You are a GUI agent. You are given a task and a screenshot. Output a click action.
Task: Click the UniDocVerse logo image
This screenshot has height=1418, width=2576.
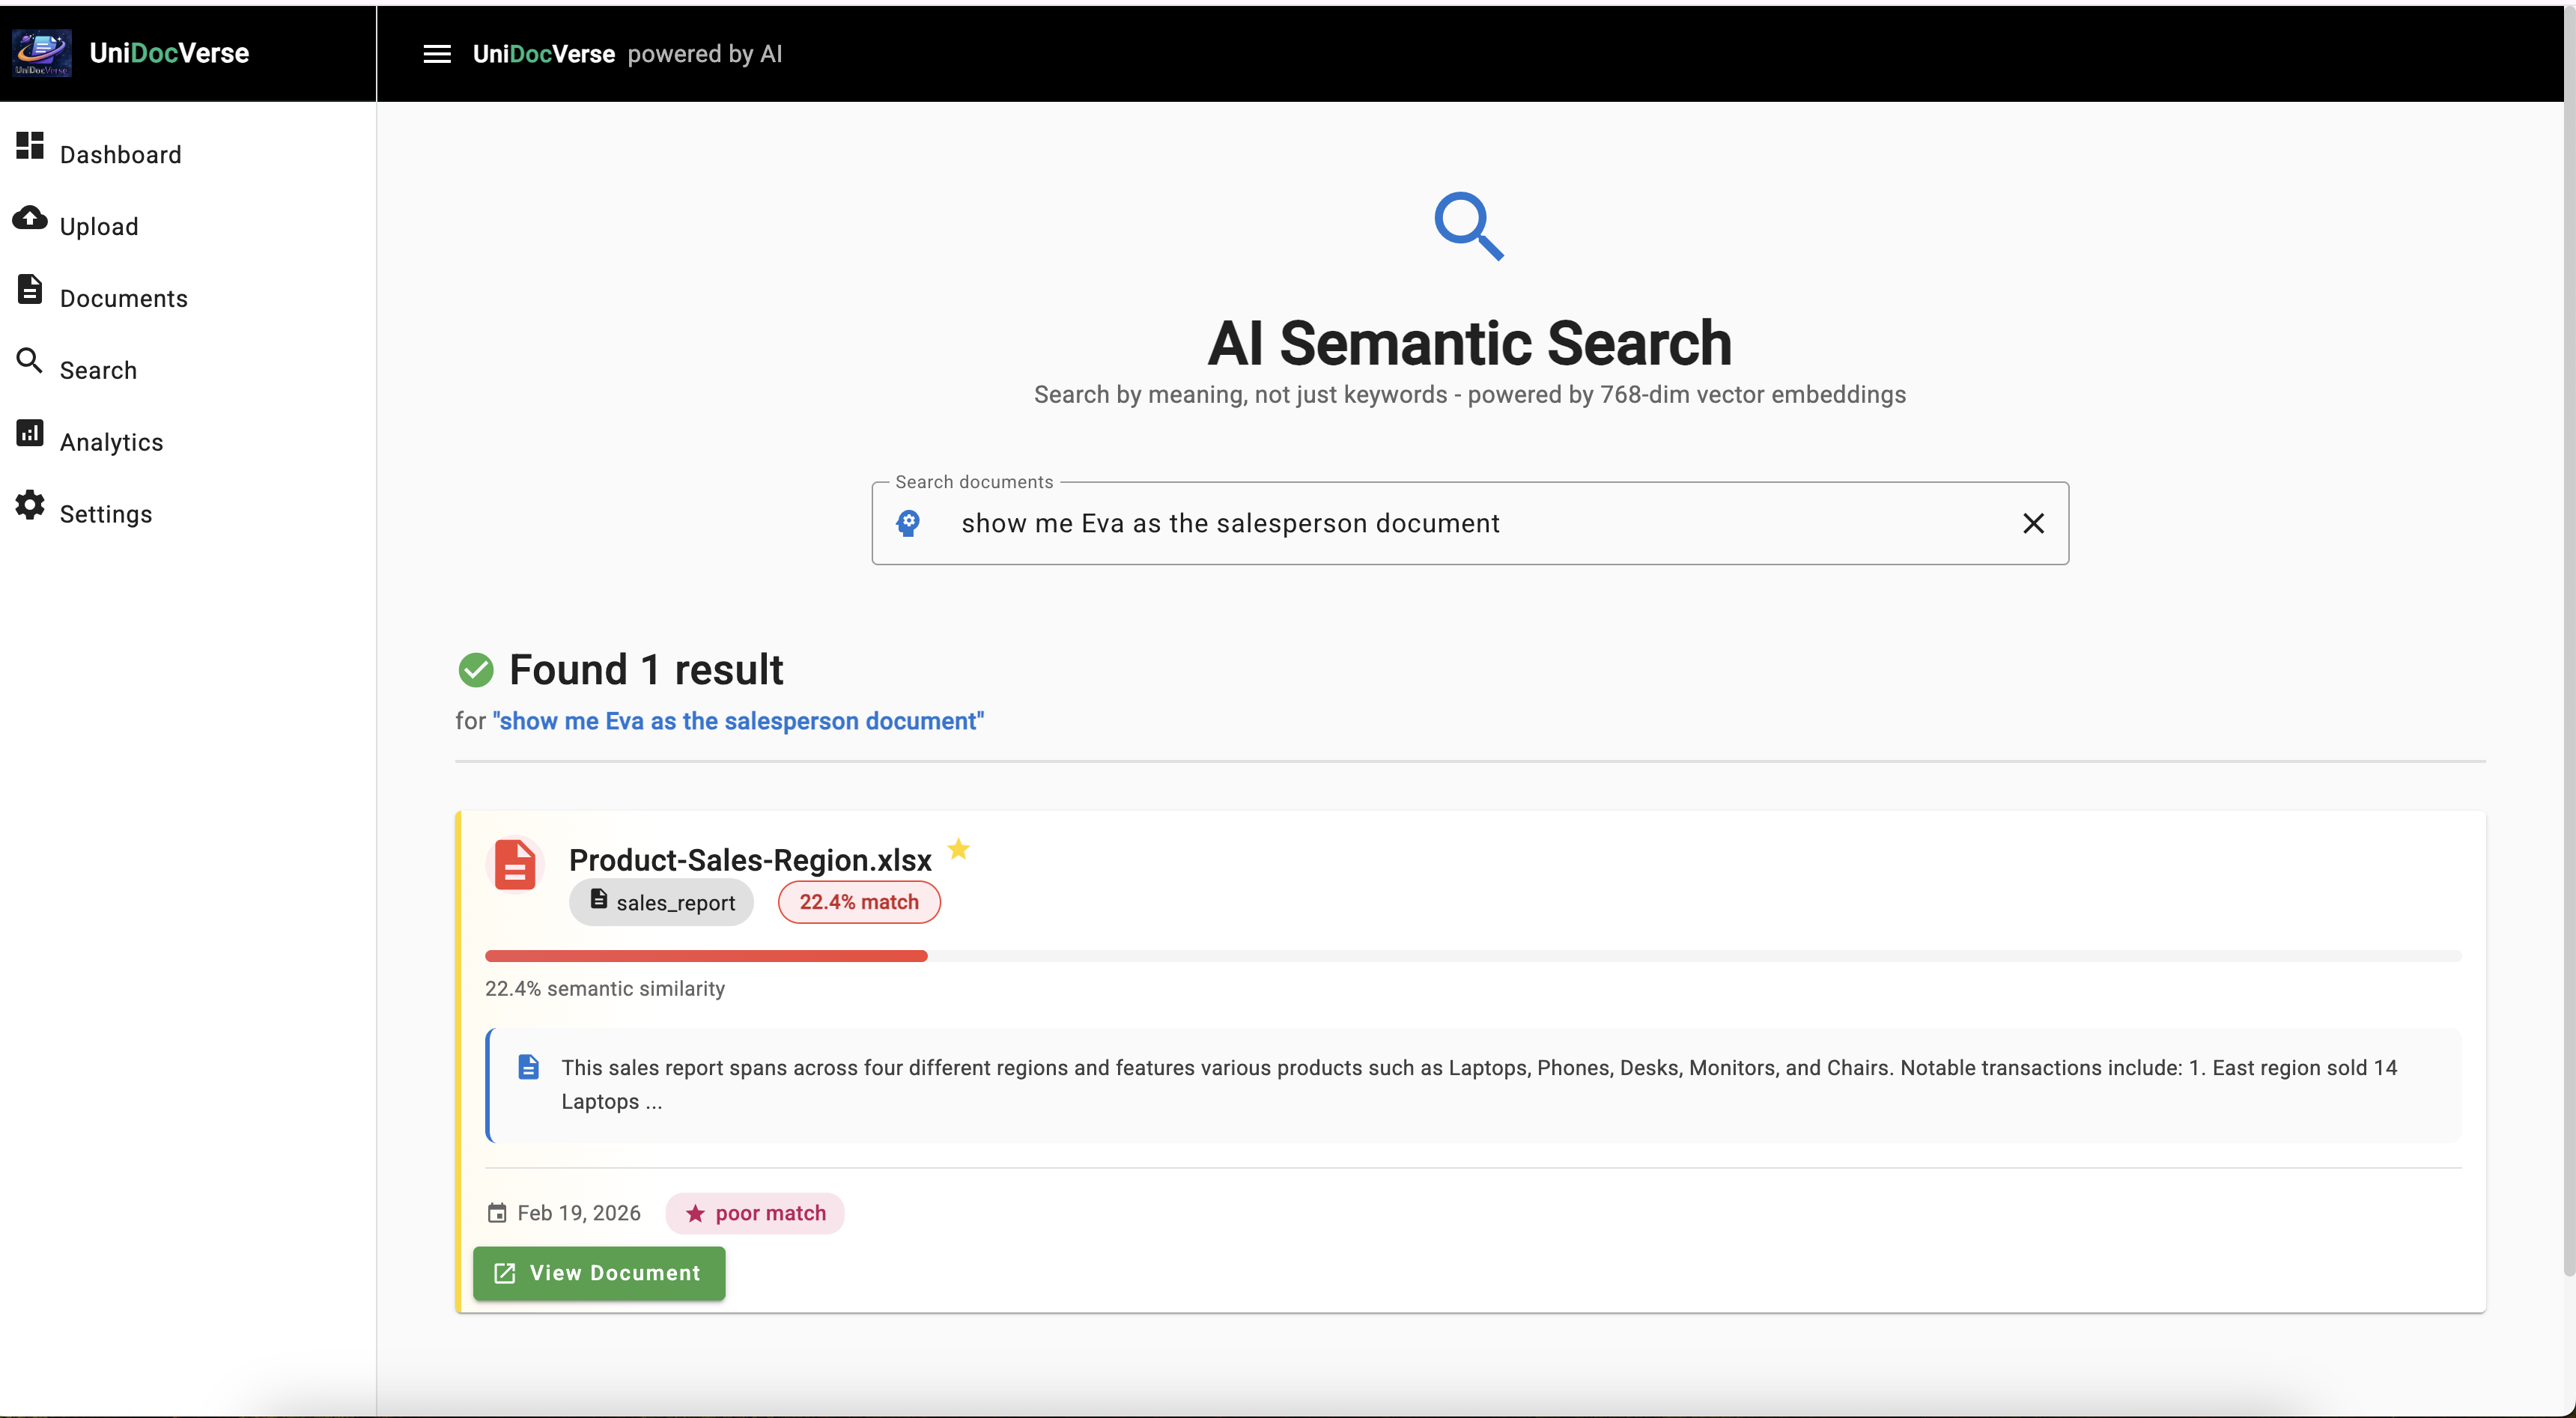point(41,53)
